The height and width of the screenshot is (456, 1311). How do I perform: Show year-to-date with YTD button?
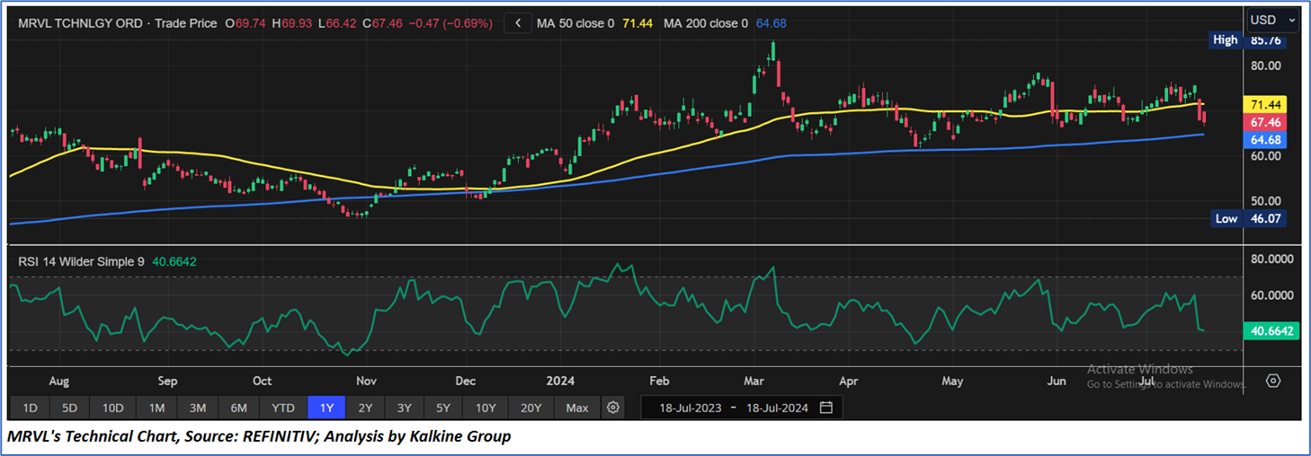283,408
